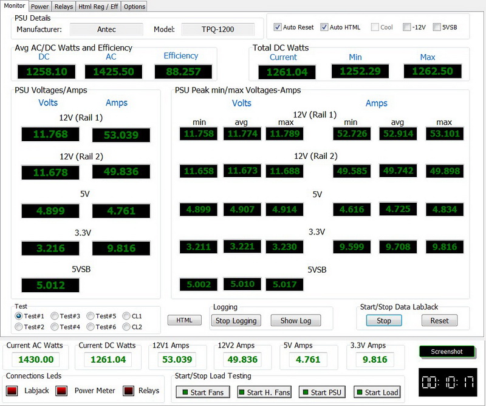
Task: Switch to the Power tab
Action: tap(39, 7)
